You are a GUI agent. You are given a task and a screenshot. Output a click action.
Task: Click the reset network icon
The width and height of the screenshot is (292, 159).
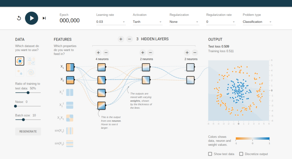tap(19, 18)
